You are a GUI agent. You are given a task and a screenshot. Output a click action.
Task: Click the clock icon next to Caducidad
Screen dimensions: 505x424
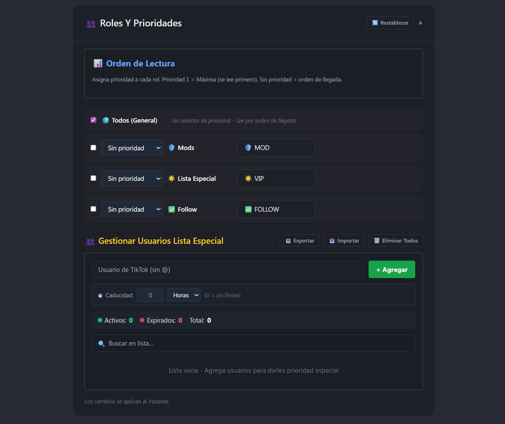(x=100, y=295)
